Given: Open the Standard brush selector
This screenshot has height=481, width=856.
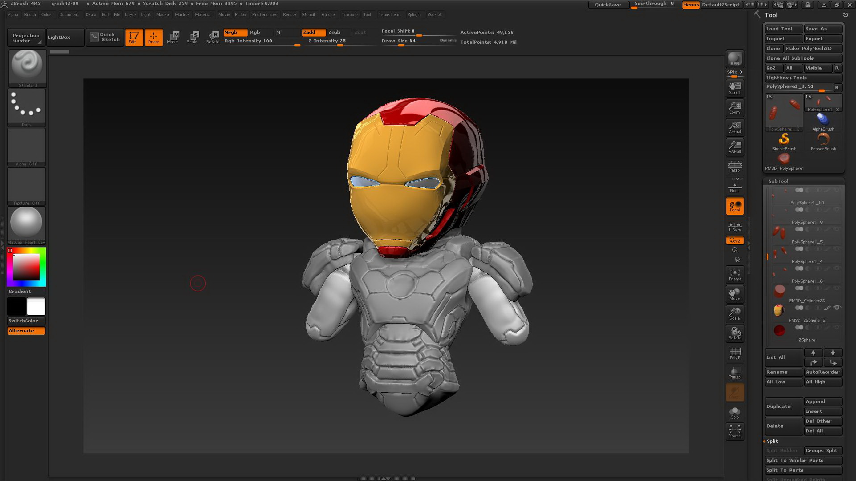Looking at the screenshot, I should pos(27,68).
